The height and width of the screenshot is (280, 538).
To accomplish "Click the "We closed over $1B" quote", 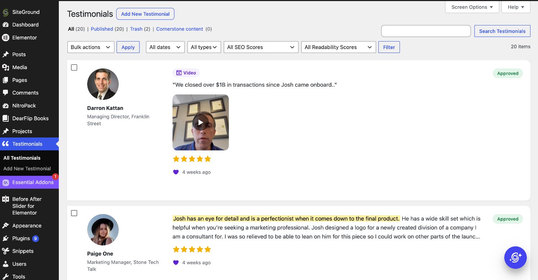I will tap(255, 85).
